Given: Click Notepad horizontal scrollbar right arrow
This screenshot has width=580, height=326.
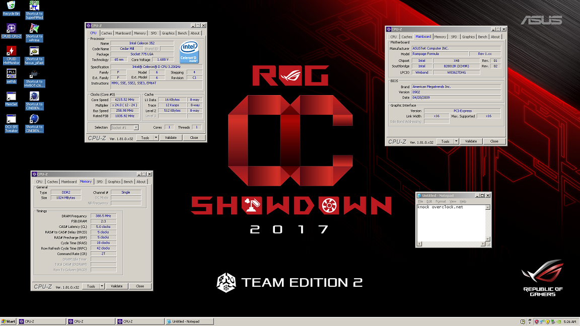Looking at the screenshot, I should point(483,244).
